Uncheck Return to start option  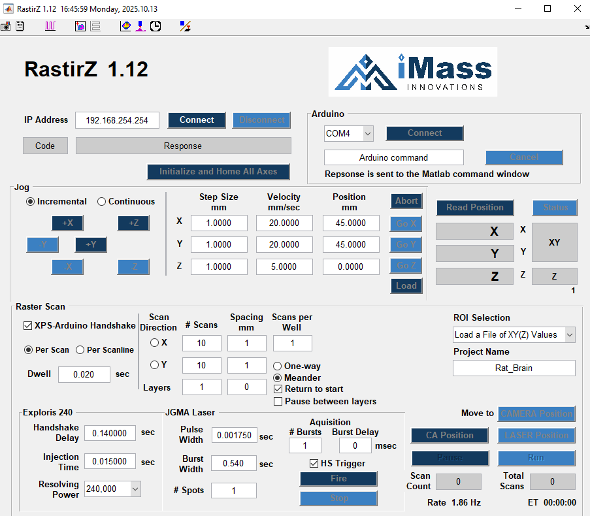pyautogui.click(x=278, y=389)
